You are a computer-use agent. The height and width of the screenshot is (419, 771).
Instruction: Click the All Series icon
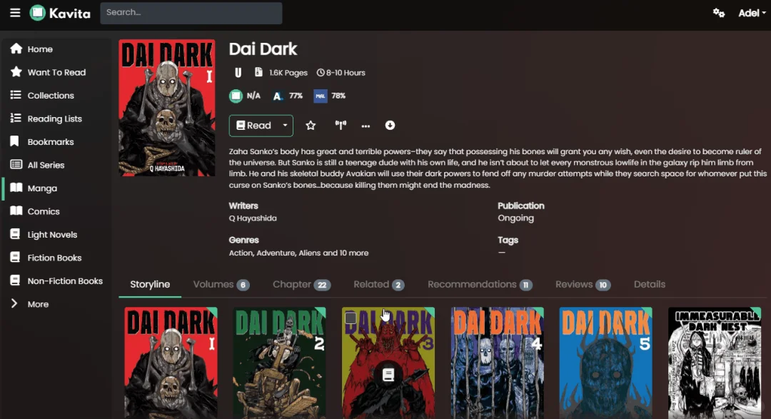click(x=16, y=164)
